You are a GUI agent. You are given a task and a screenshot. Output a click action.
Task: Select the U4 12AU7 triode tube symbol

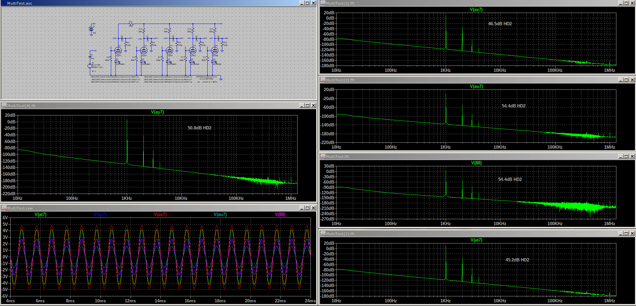[193, 51]
